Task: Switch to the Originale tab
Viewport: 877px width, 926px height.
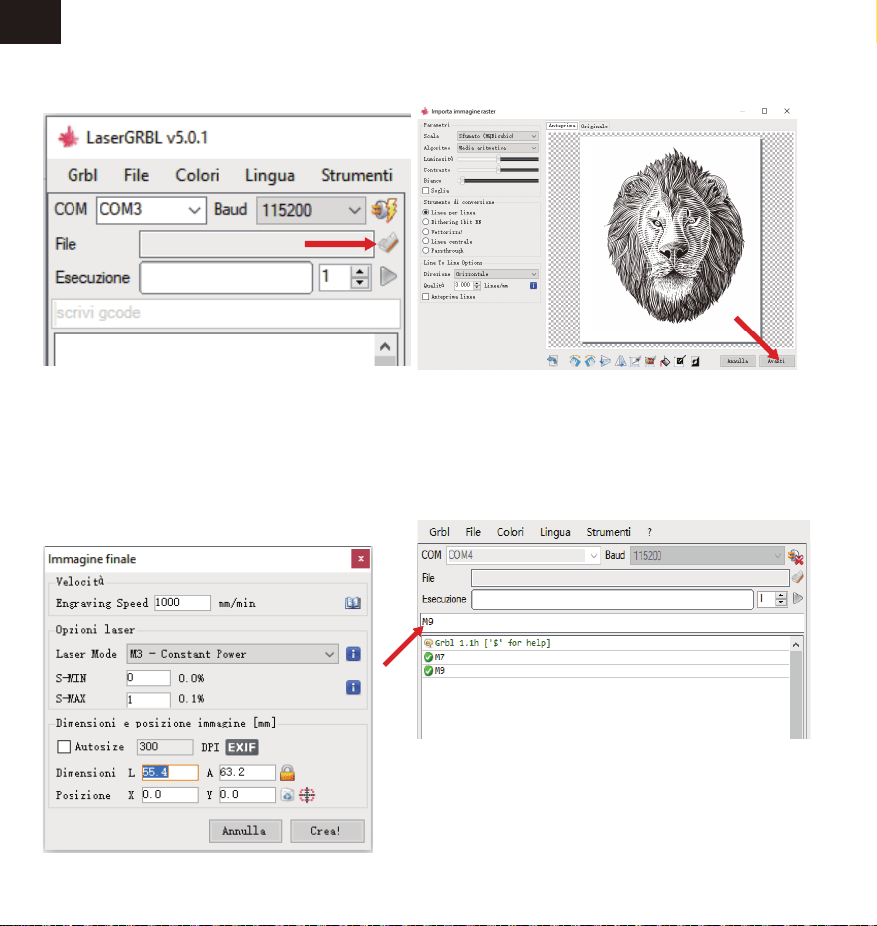Action: [x=593, y=126]
